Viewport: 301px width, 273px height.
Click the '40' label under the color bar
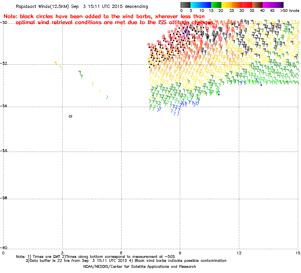pyautogui.click(x=262, y=11)
